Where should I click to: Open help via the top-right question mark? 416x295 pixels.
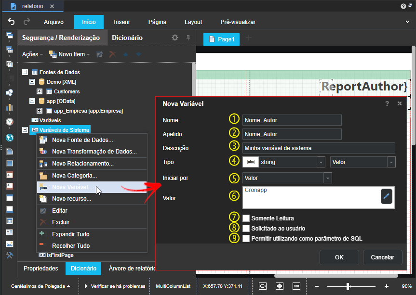(x=403, y=6)
